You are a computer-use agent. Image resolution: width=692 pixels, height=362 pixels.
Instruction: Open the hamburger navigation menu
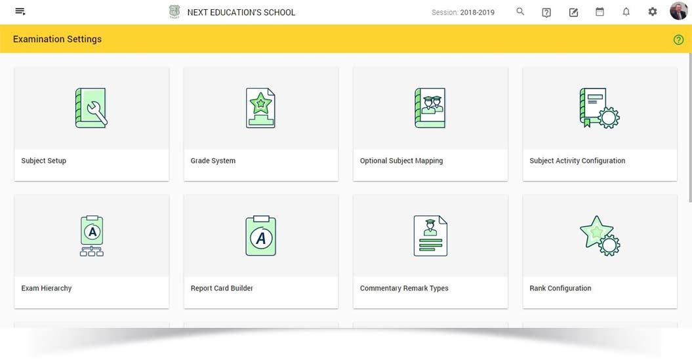(20, 12)
